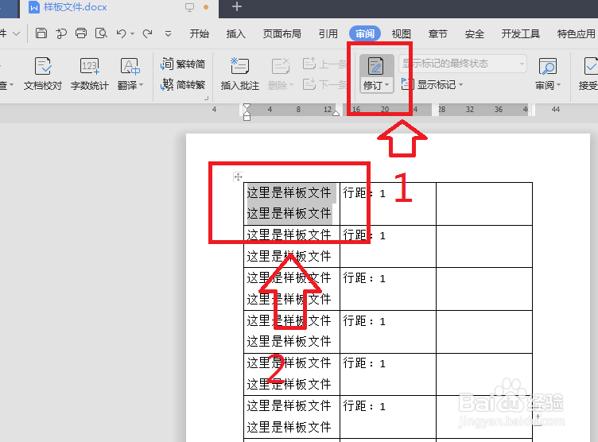The width and height of the screenshot is (598, 442).
Task: Click 繁转简 conversion button
Action: [183, 64]
